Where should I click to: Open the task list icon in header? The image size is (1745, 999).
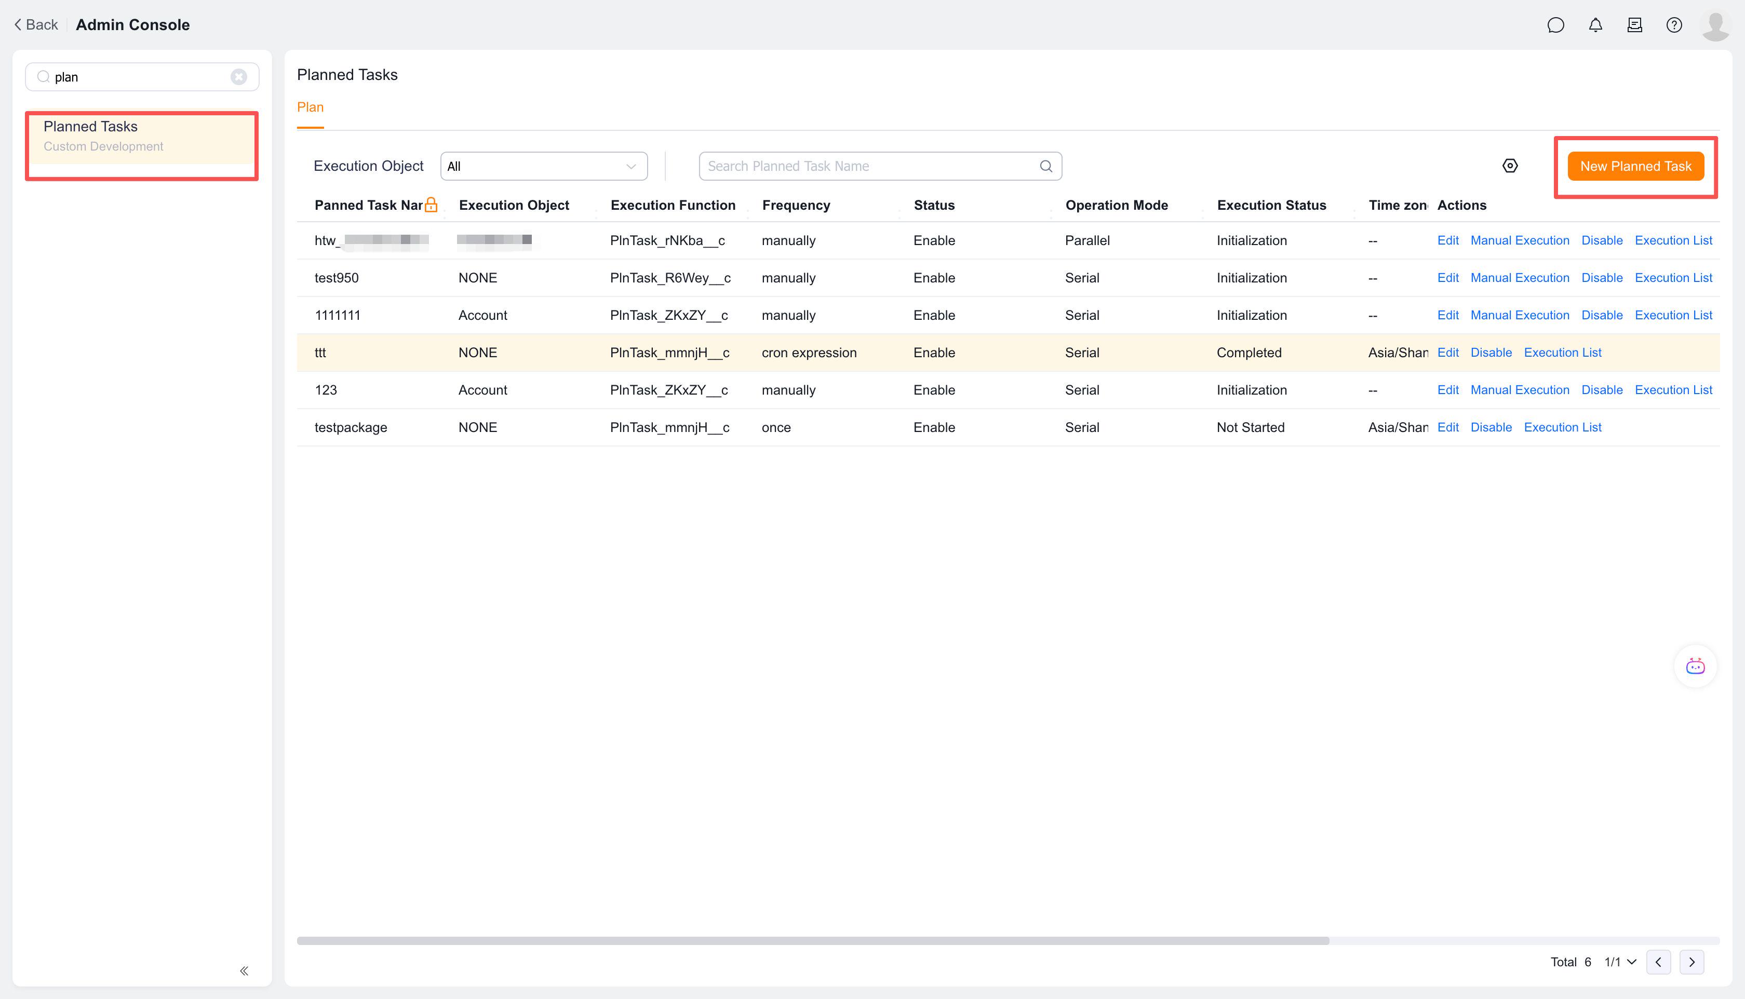pos(1634,25)
